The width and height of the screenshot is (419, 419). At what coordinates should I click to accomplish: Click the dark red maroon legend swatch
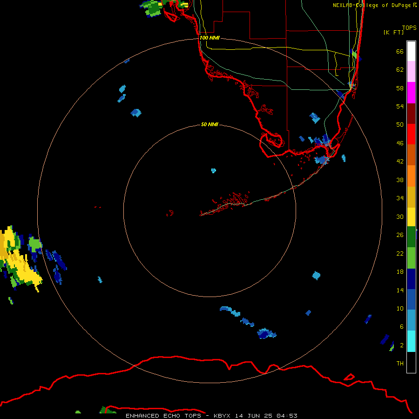tap(411, 113)
